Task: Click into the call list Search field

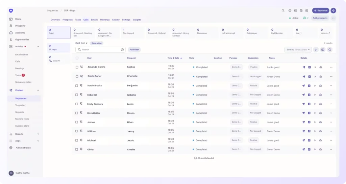Action: (x=100, y=50)
